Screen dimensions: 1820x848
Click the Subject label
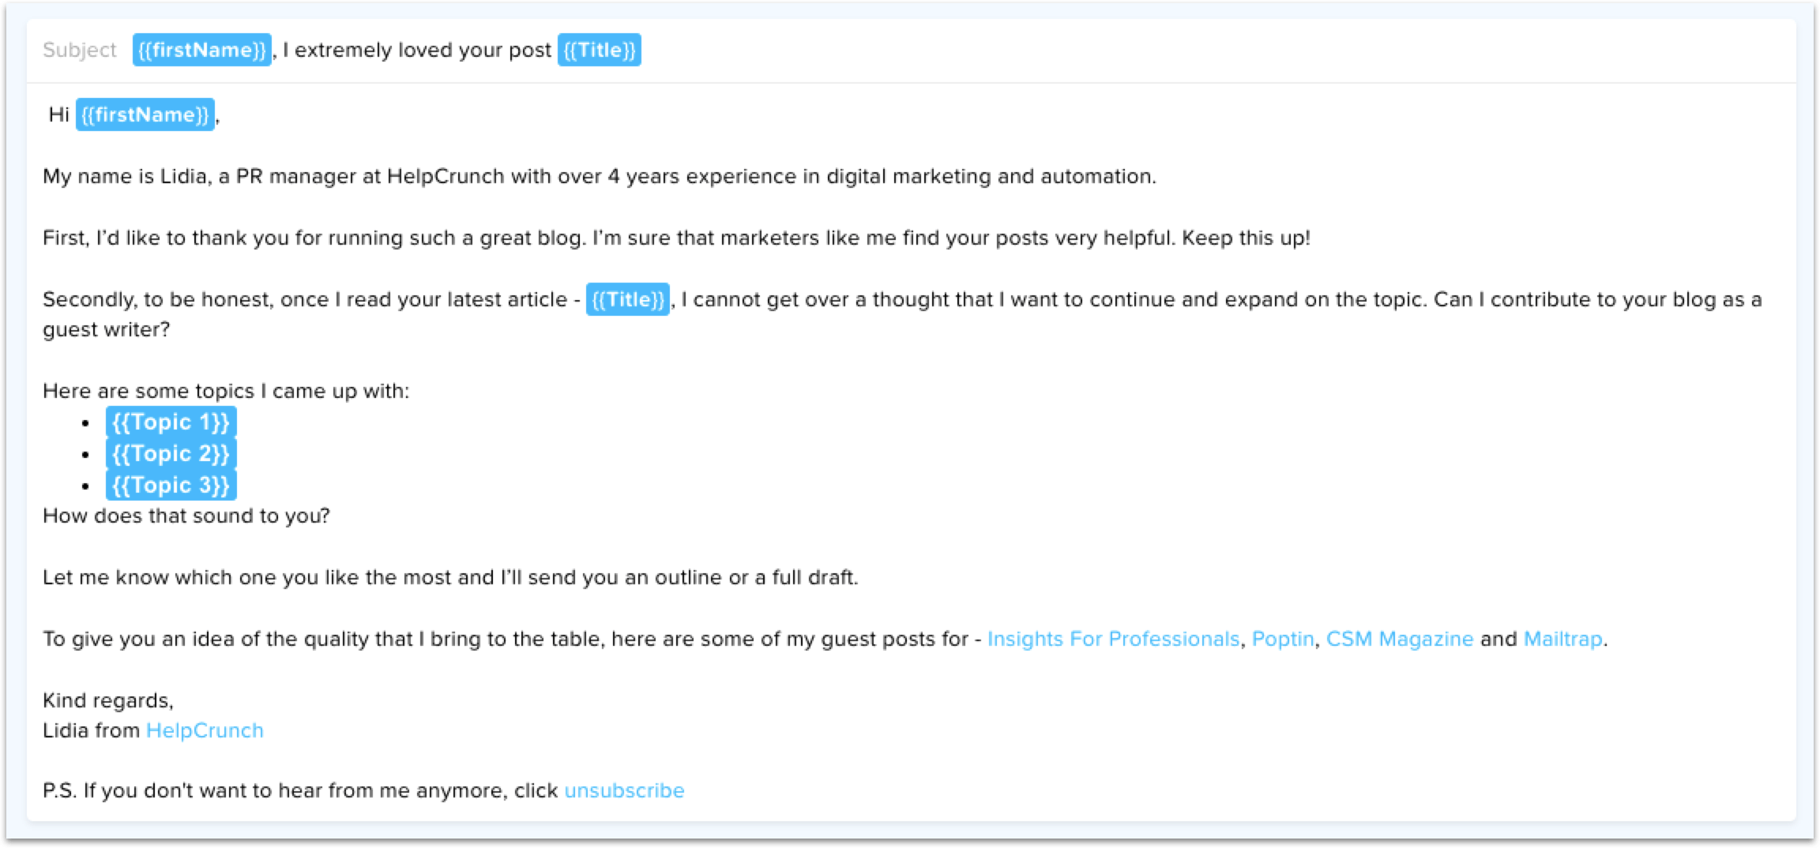(x=79, y=50)
